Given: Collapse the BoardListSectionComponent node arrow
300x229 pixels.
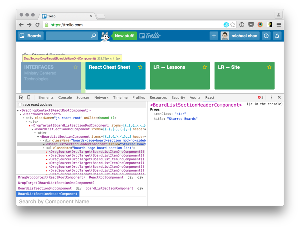Looking at the screenshot, I should (38, 137).
